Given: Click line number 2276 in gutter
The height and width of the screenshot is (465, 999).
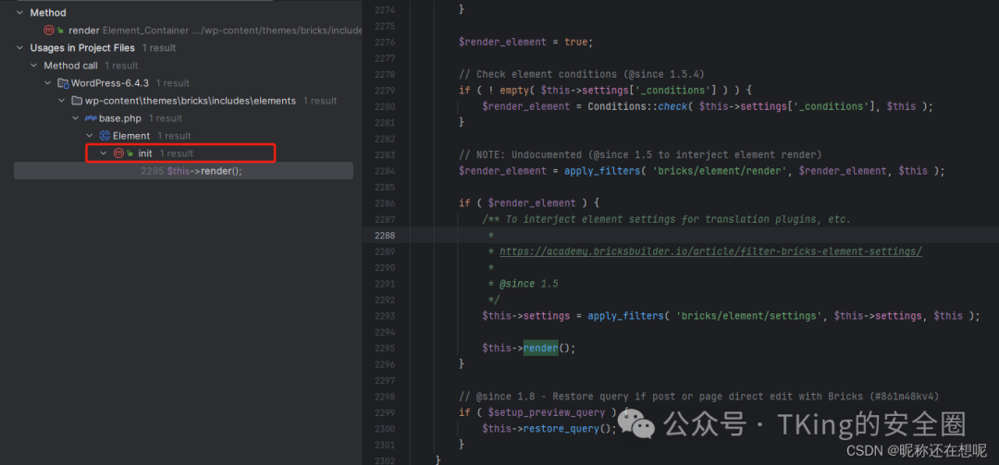Looking at the screenshot, I should point(384,42).
